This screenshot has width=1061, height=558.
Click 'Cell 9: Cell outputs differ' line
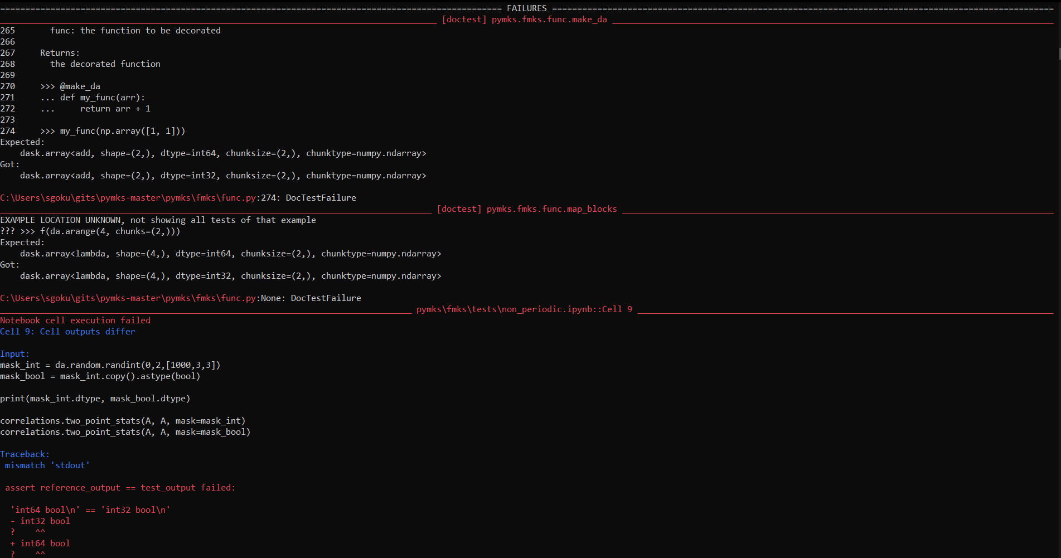[67, 332]
